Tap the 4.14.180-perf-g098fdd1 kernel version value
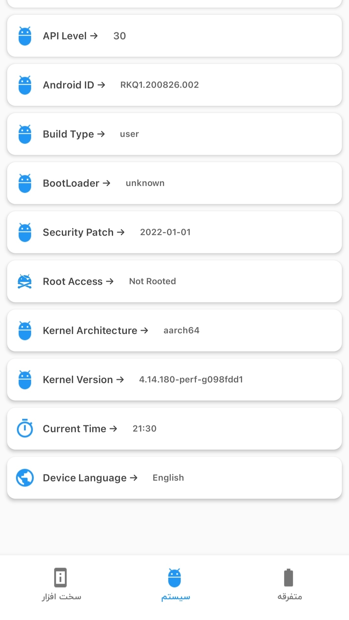 point(191,380)
